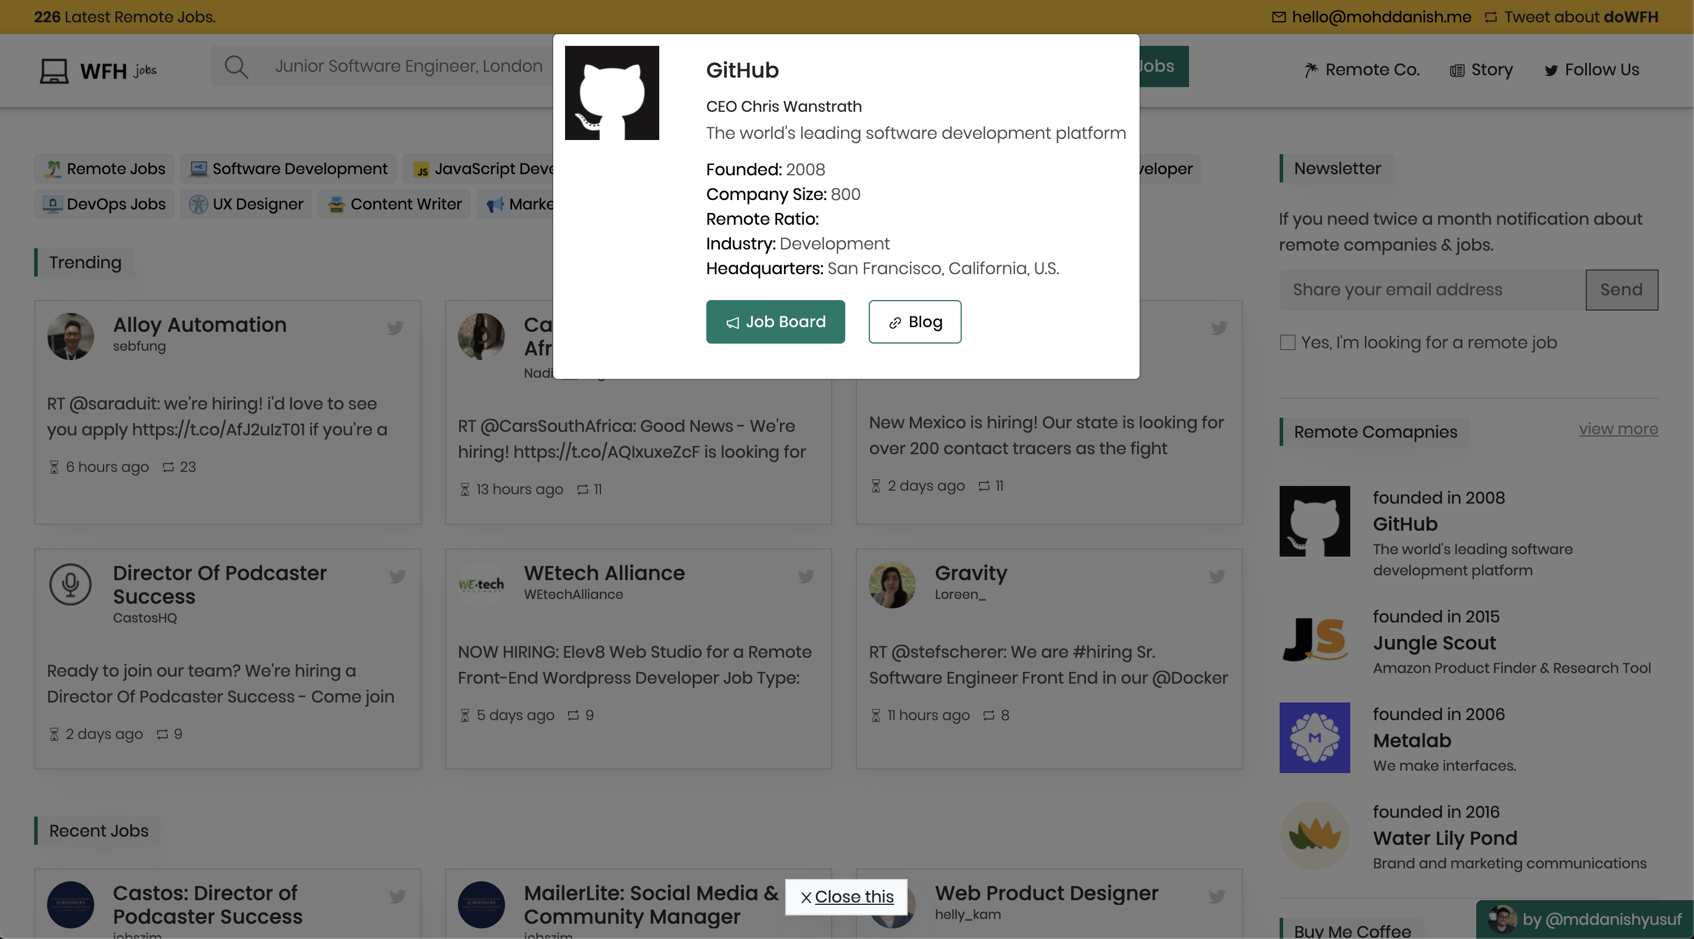Click Metalab logo in Remote Companies

pos(1314,737)
